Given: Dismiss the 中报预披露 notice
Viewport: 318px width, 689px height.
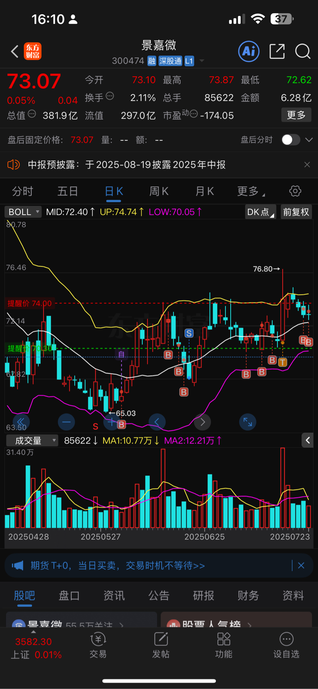Looking at the screenshot, I should [x=307, y=165].
